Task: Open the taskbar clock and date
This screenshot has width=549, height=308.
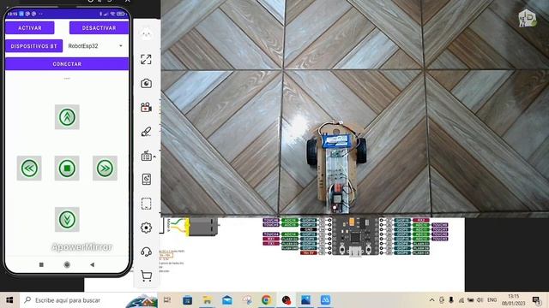Action: click(513, 300)
